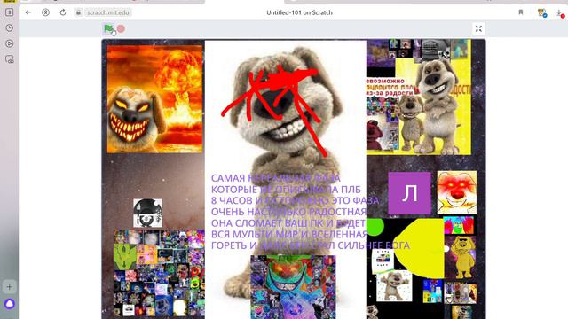The width and height of the screenshot is (568, 319).
Task: Click the black-and-white wizard sprite
Action: pos(147,213)
